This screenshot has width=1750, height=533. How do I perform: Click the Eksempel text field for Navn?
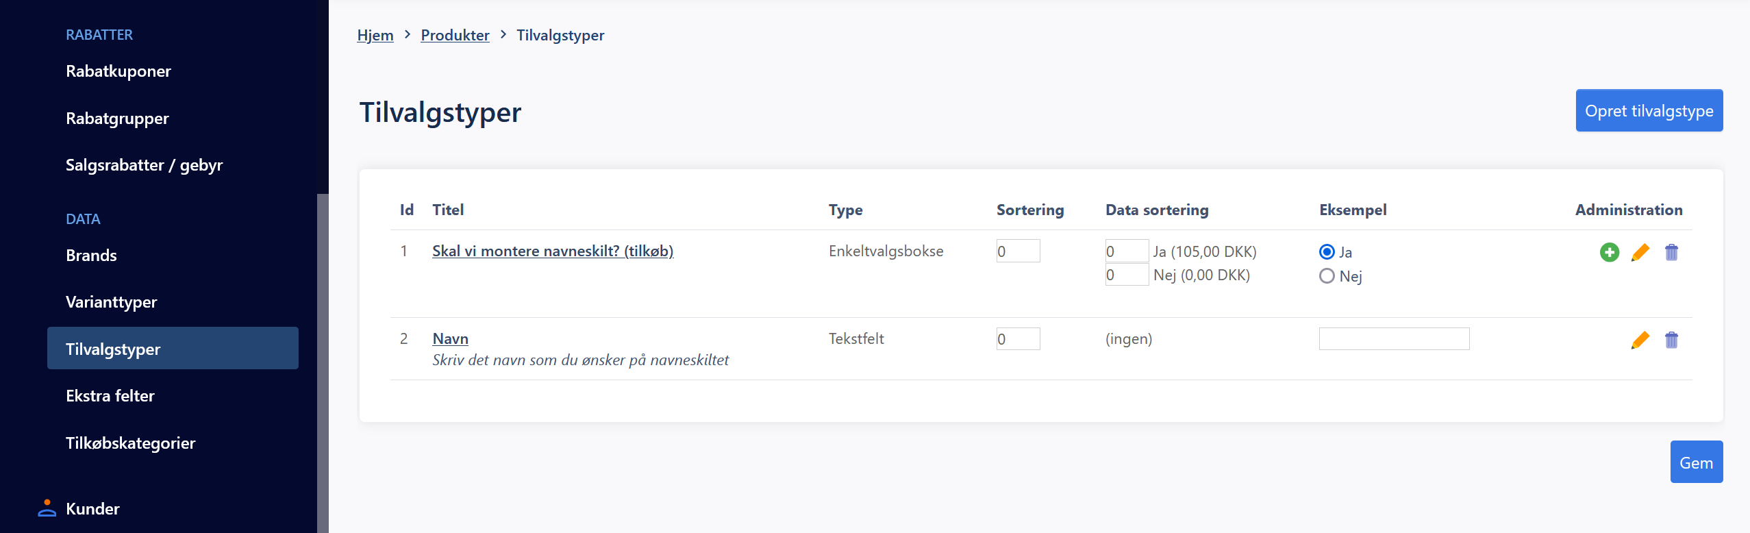(x=1394, y=338)
